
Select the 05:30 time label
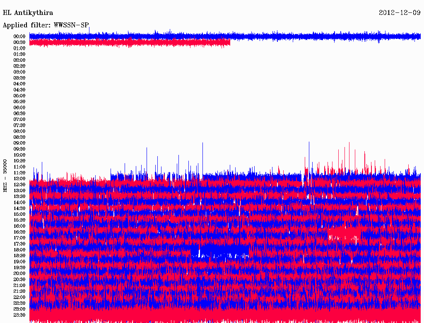(19, 101)
